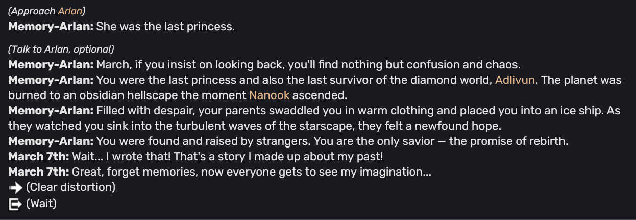Screen dimensions: 636x220
Task: Click the exit icon beside Wait
Action: point(16,204)
